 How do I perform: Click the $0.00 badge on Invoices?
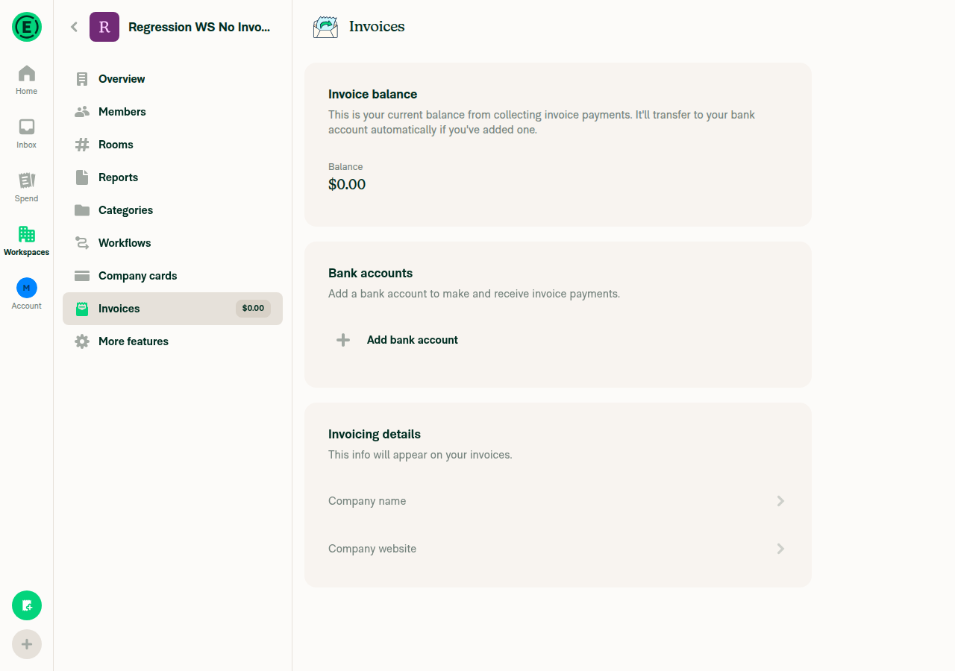pos(253,309)
